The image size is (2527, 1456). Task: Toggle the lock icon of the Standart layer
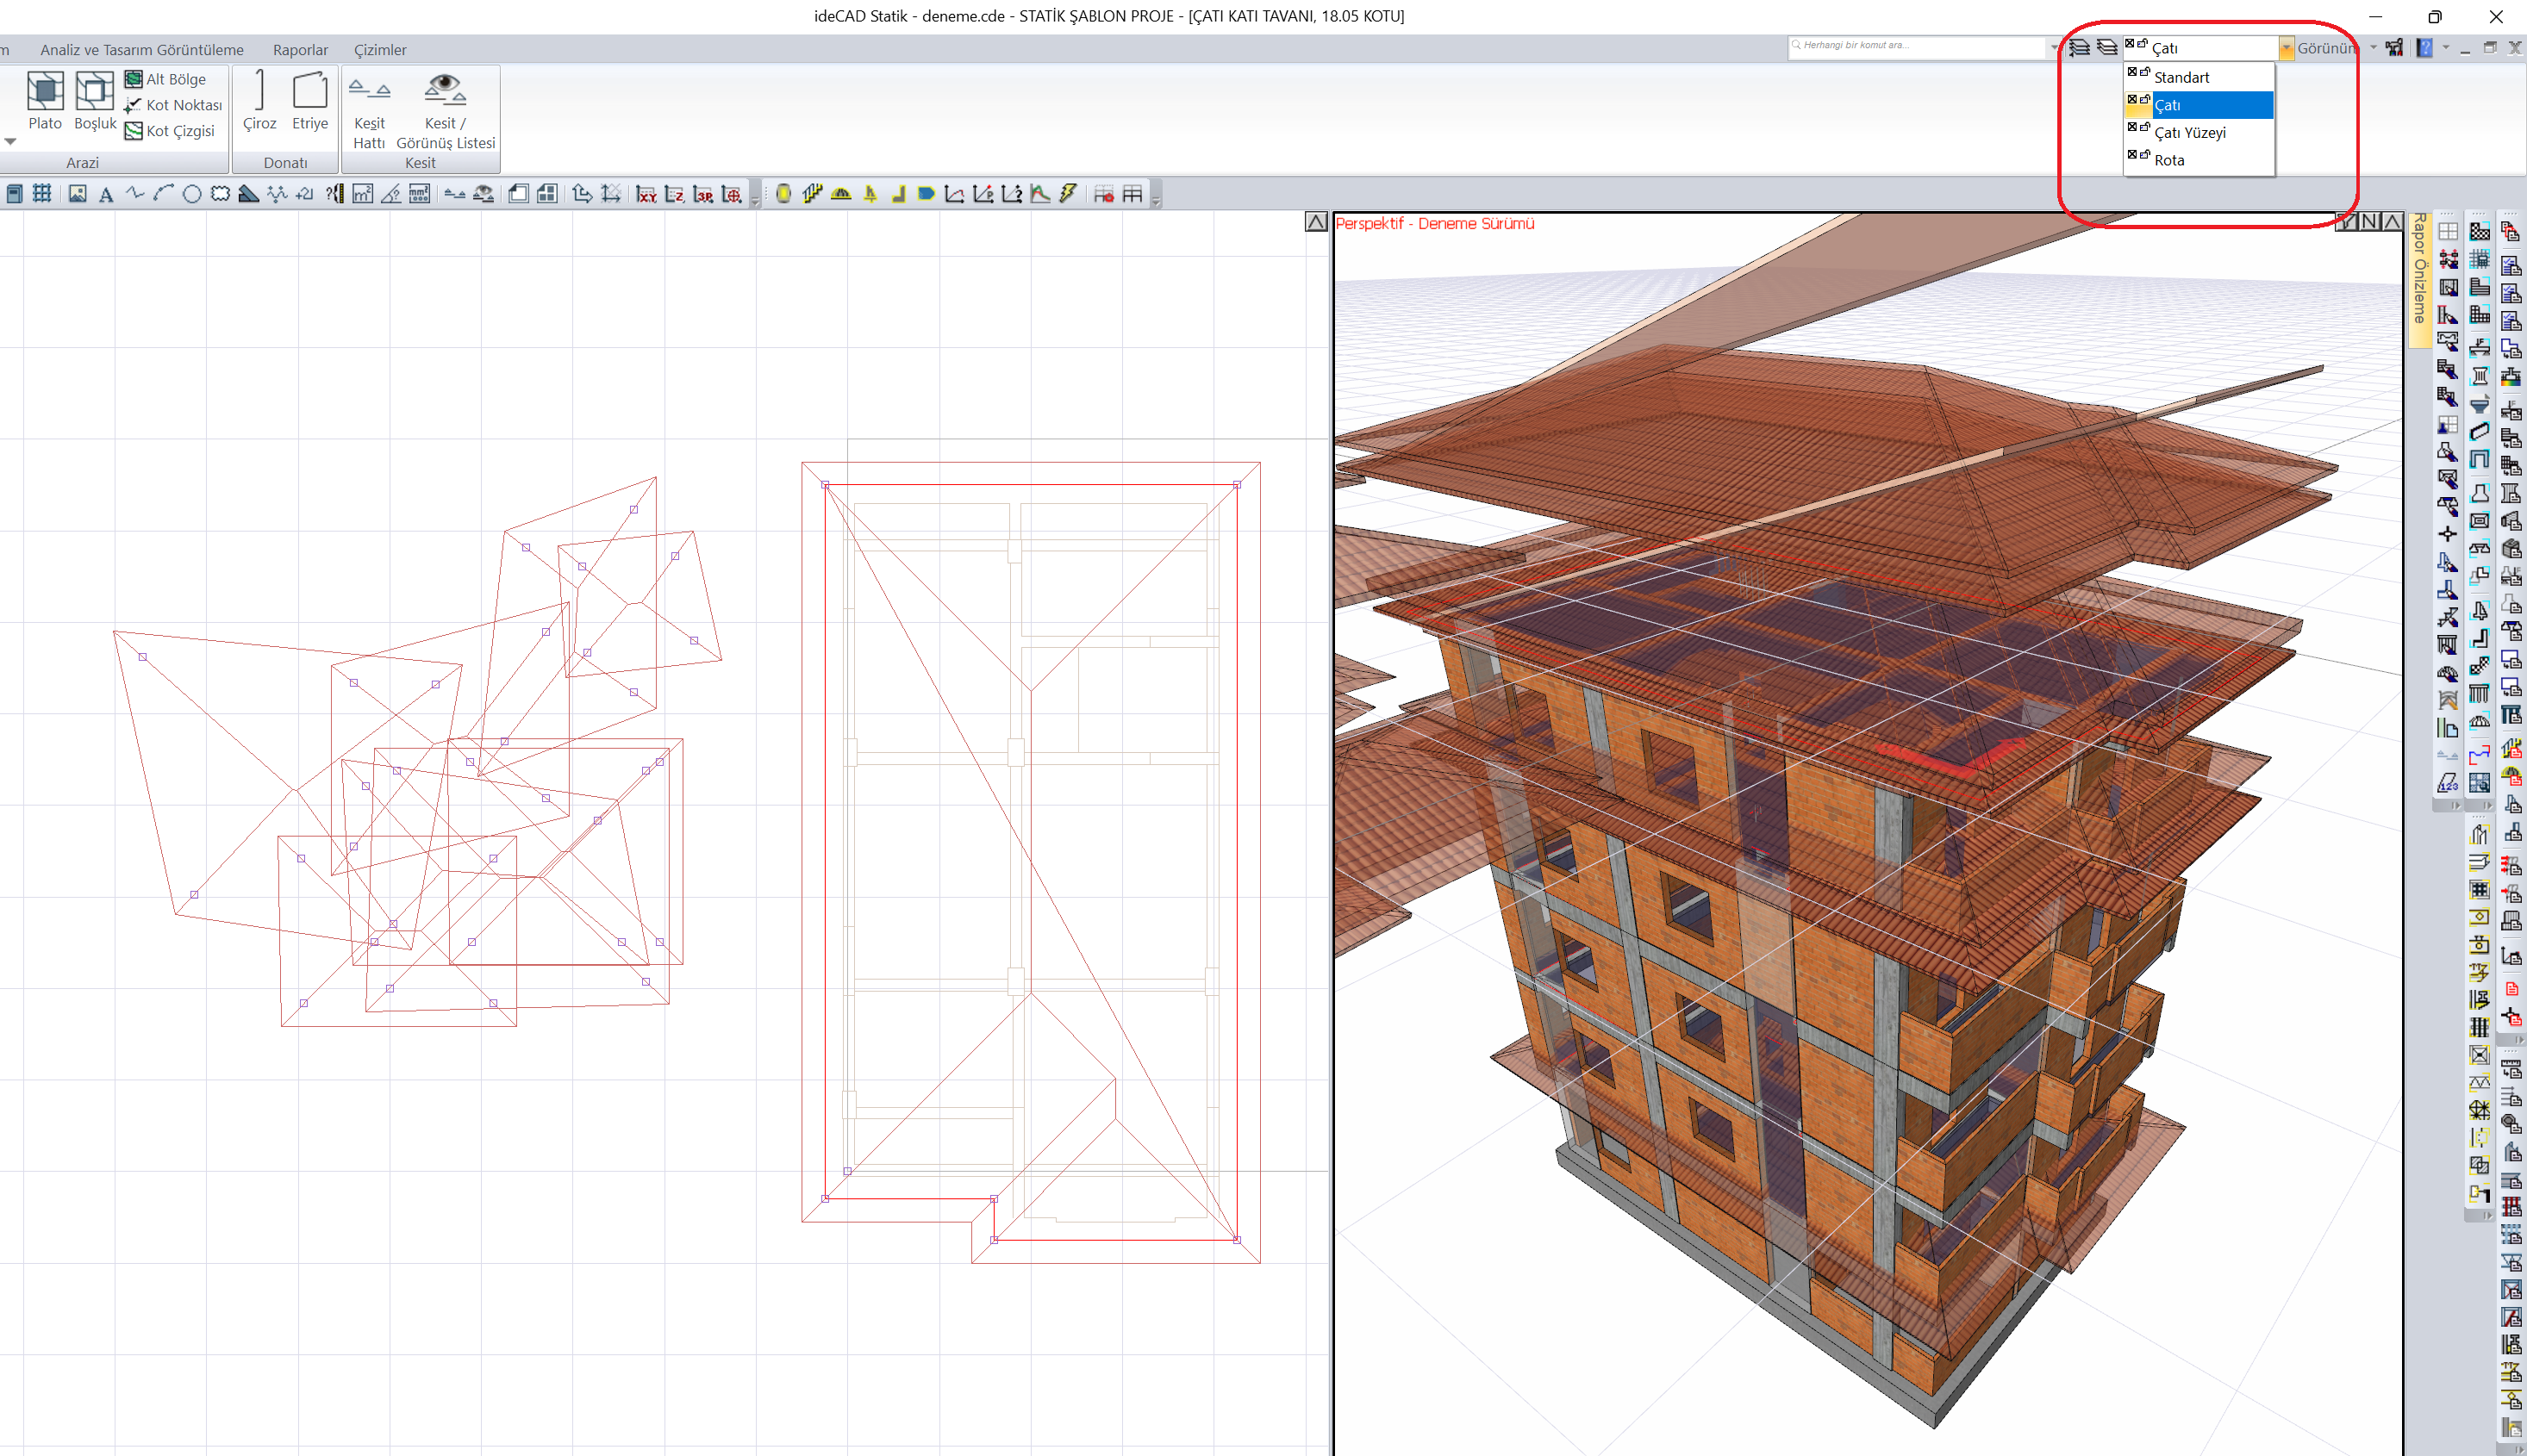tap(2145, 72)
